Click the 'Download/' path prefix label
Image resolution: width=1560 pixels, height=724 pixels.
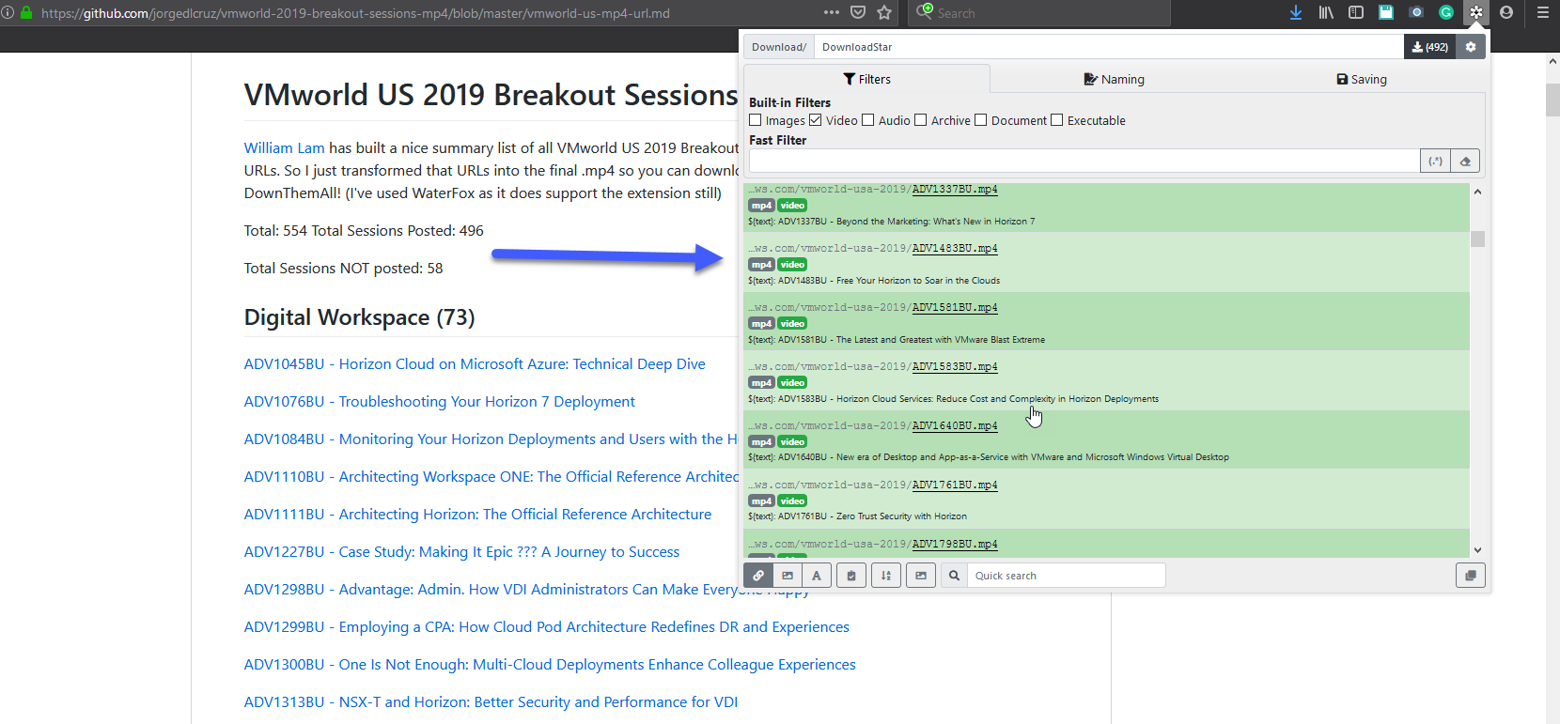pyautogui.click(x=779, y=47)
